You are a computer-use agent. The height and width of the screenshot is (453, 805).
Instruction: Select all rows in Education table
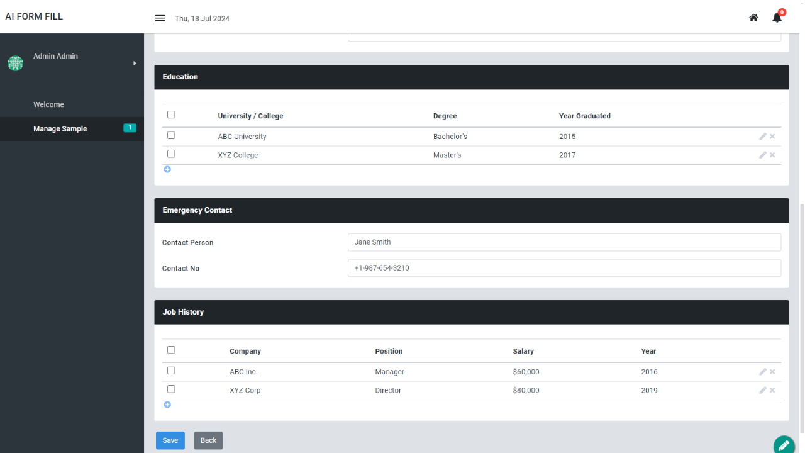tap(171, 115)
